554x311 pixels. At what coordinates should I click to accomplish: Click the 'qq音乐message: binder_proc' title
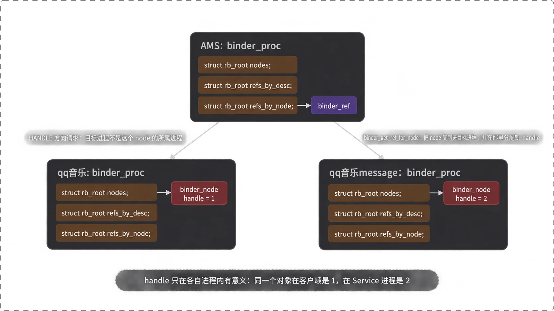coord(395,173)
